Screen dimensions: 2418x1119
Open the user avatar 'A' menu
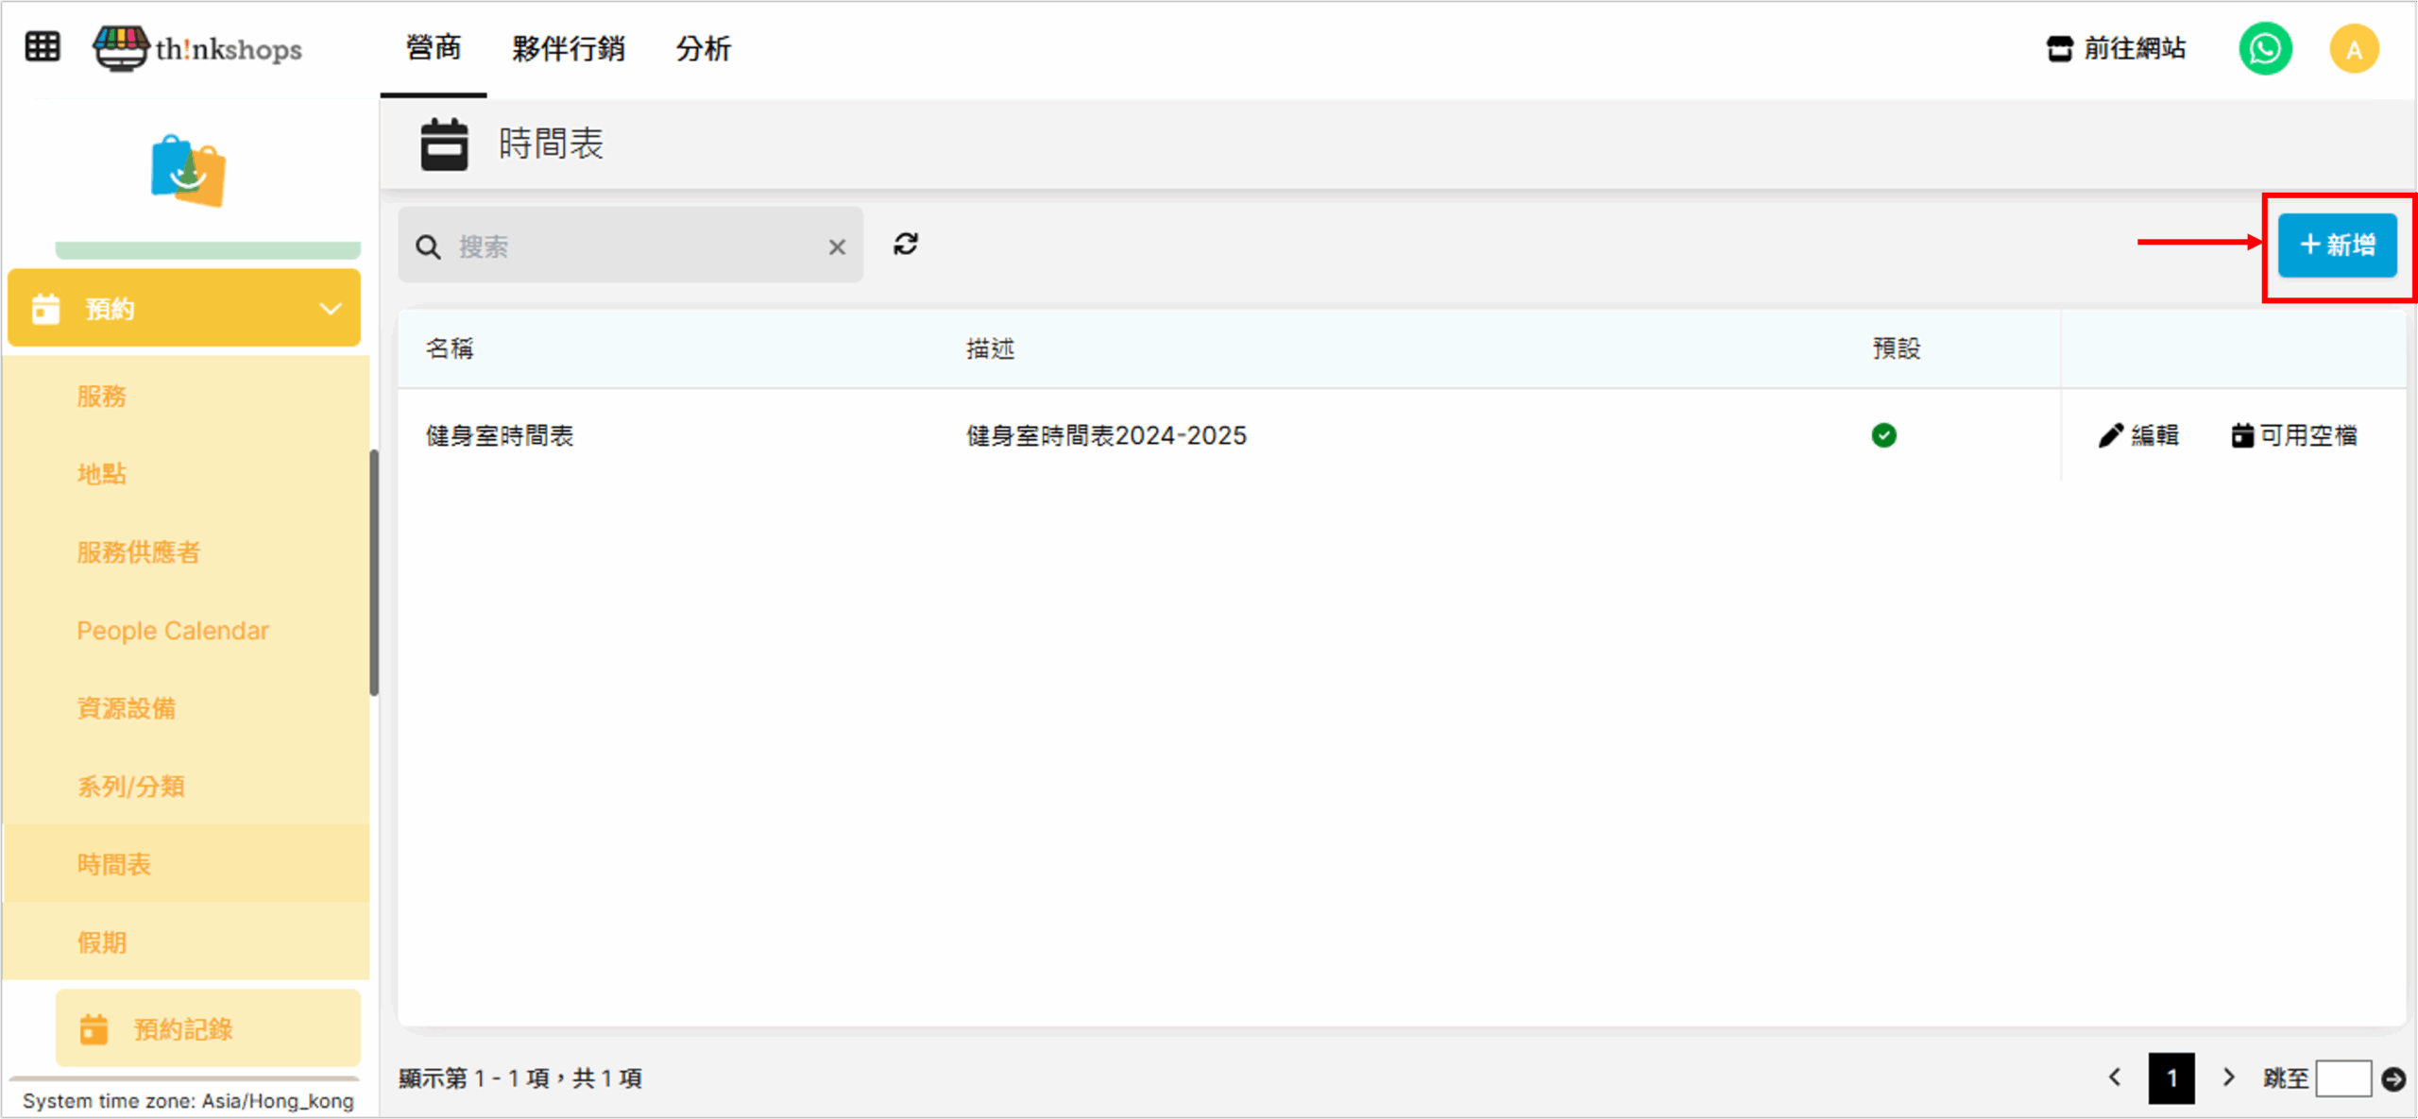pyautogui.click(x=2353, y=49)
